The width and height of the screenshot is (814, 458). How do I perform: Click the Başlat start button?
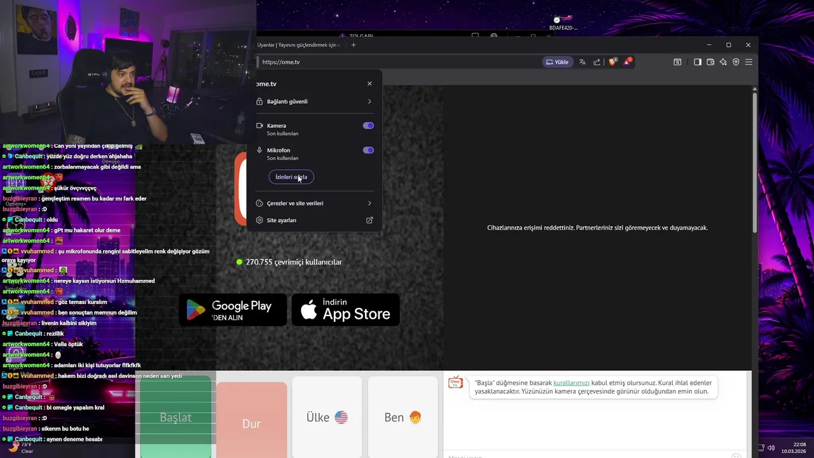tap(176, 417)
